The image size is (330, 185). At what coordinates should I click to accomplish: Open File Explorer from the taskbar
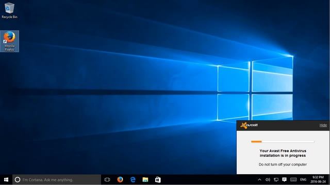[x=145, y=180]
